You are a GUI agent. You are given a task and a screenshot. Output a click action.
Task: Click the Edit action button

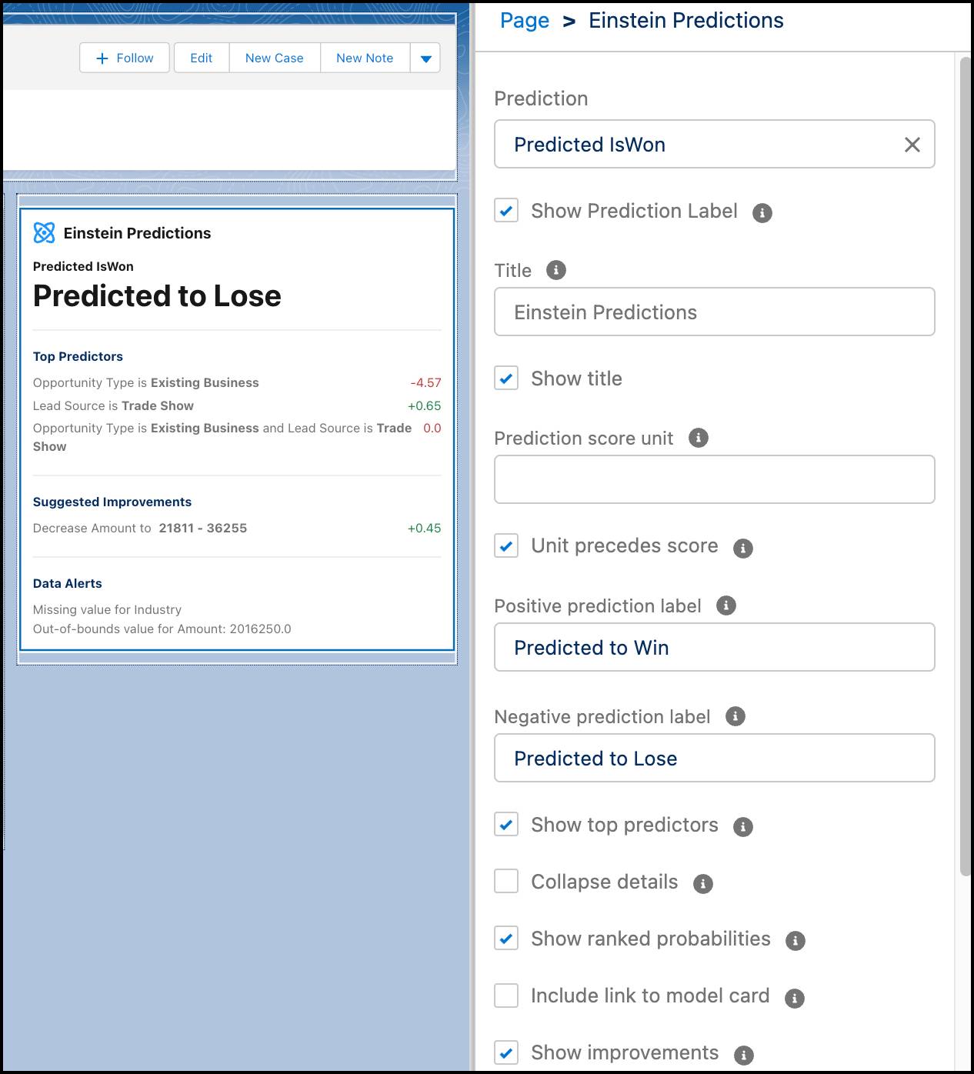pyautogui.click(x=201, y=57)
